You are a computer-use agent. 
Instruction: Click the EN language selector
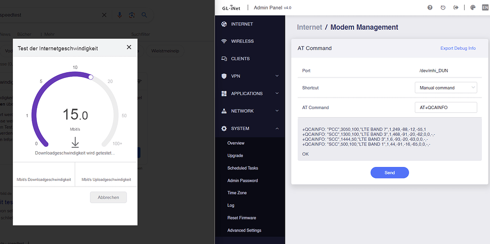point(485,8)
